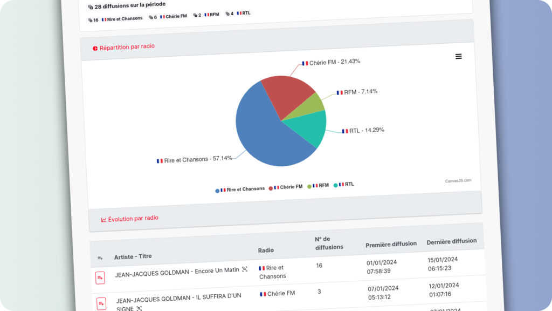Toggle RFM in chart legend
Image resolution: width=552 pixels, height=311 pixels.
[x=318, y=186]
